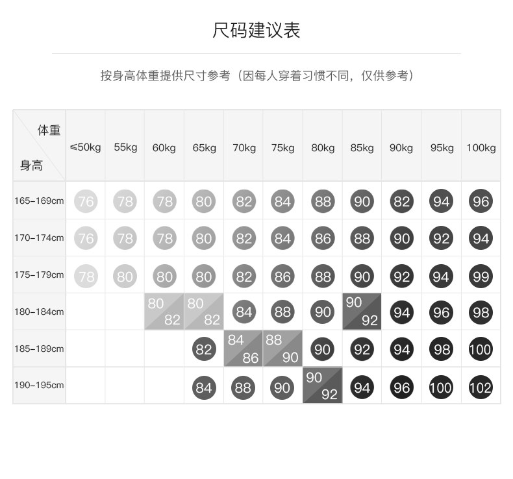Click the 体重 corner label

click(49, 130)
